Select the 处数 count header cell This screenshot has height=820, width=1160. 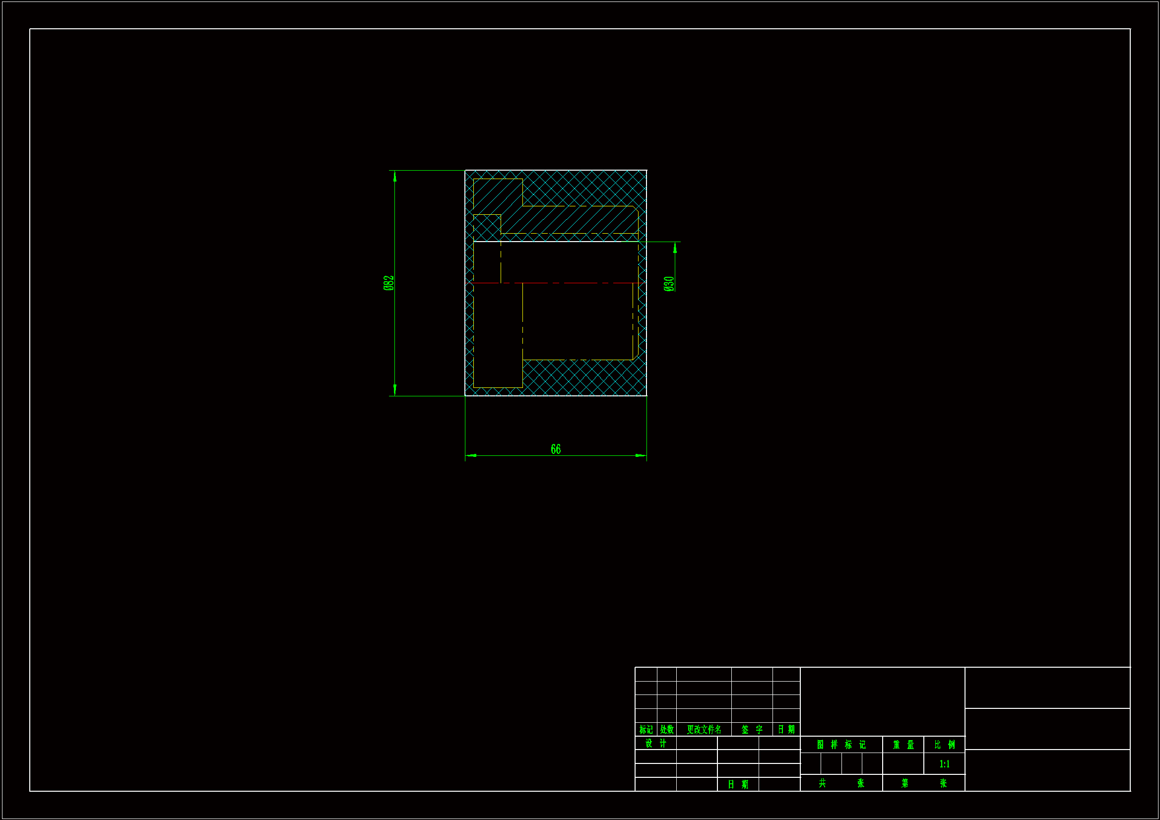coord(666,730)
